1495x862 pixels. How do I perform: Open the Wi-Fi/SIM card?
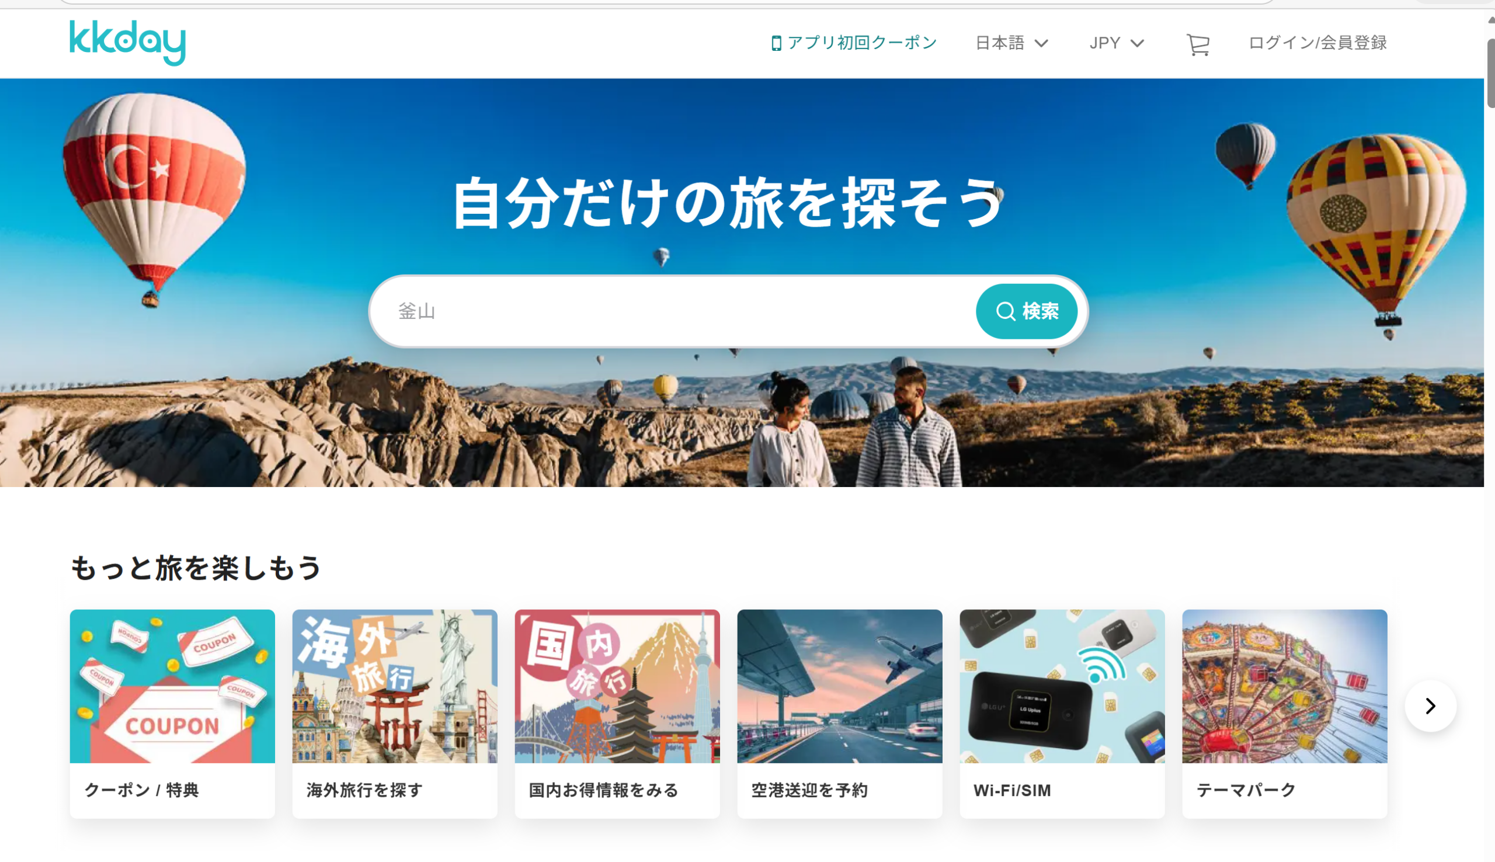(1062, 714)
